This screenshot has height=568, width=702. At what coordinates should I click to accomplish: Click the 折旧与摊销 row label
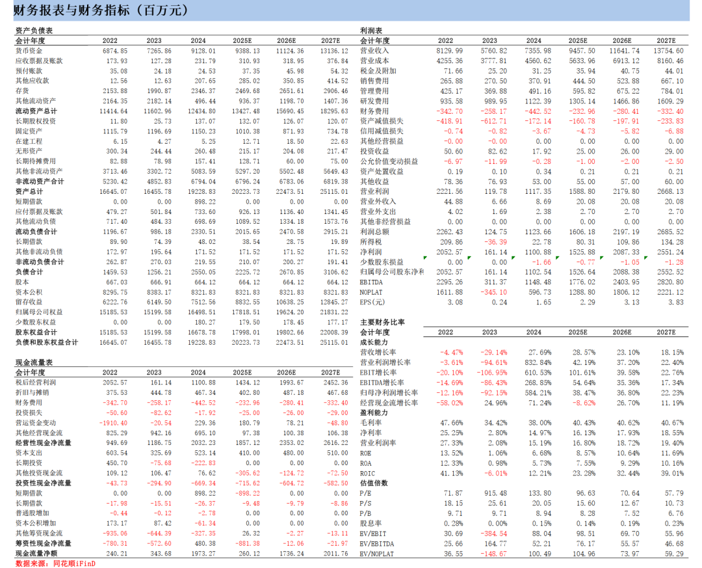[x=32, y=392]
